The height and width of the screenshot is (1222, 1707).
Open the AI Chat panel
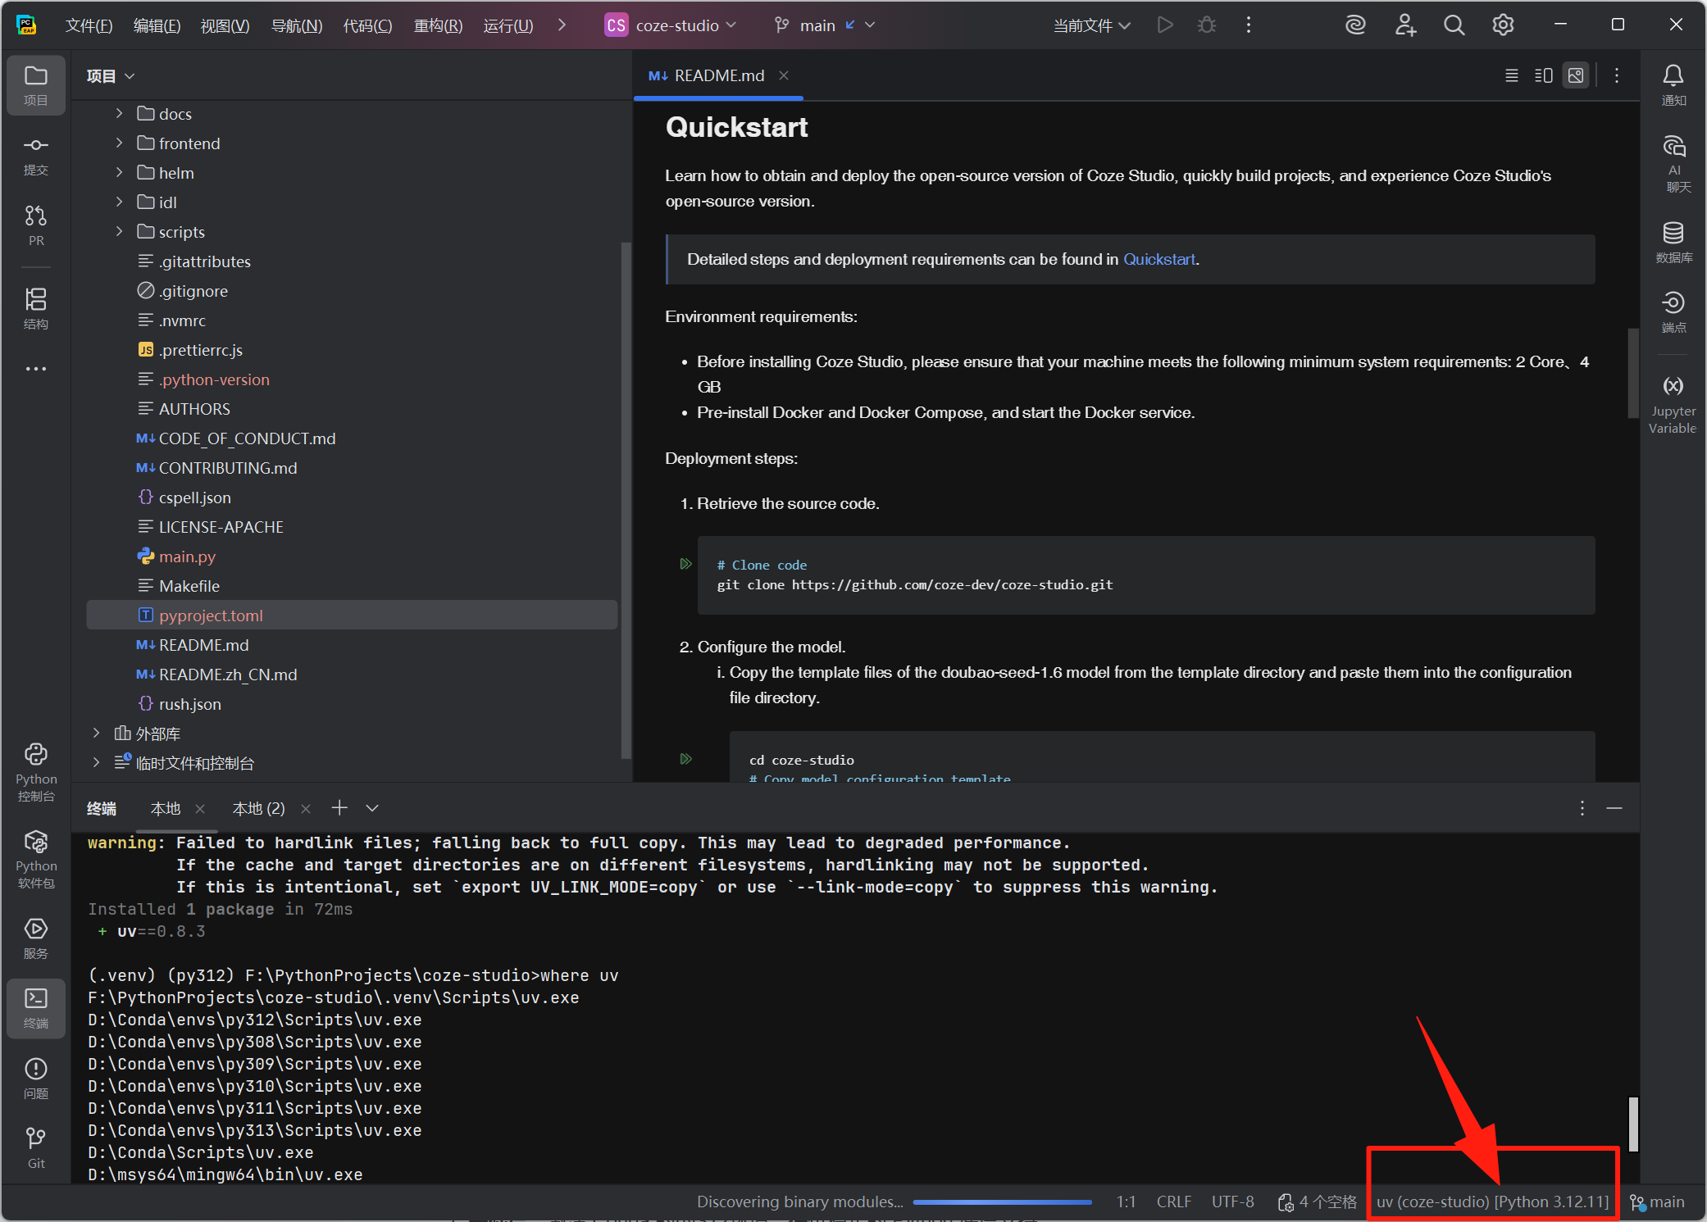(x=1673, y=163)
